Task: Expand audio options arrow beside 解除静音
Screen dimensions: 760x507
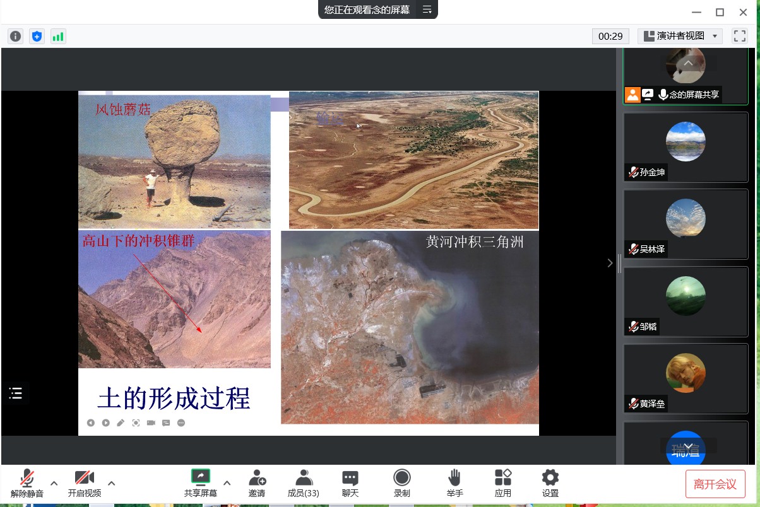Action: (54, 483)
